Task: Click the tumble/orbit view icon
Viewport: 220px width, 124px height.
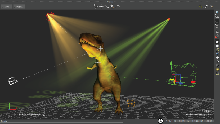Action: [95, 6]
